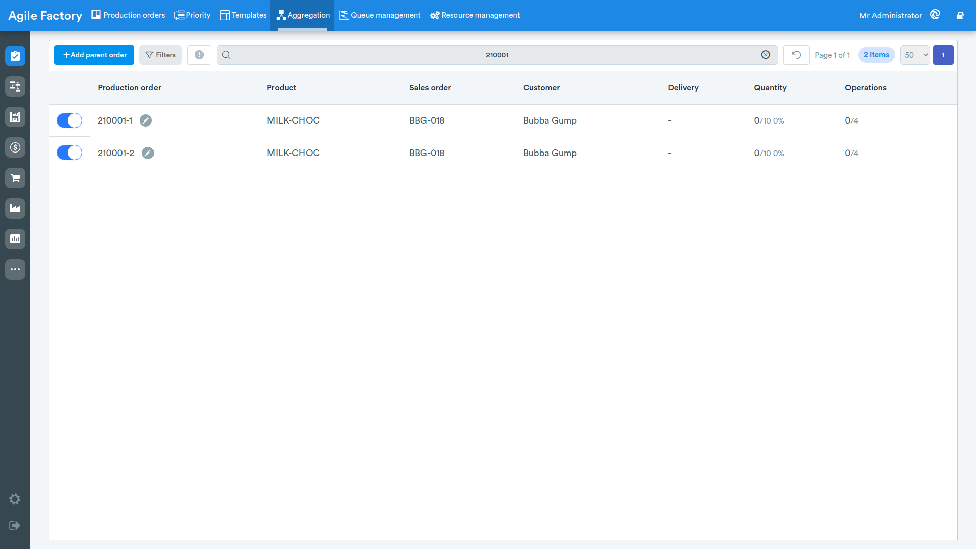Open the 50 items per page dropdown
Screen dimensions: 976x549
pyautogui.click(x=915, y=55)
